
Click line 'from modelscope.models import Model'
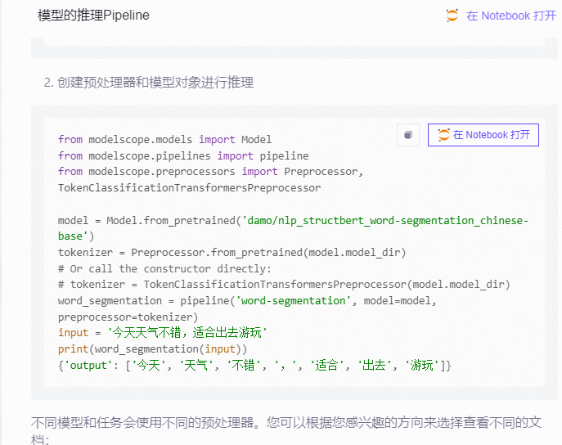(165, 139)
